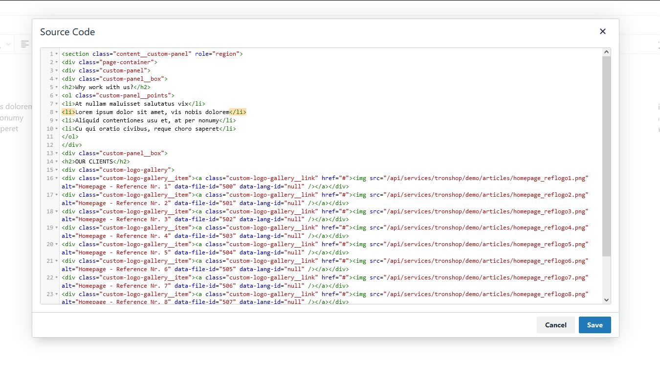Viewport: 660px width, 367px height.
Task: Click the 'page-container' class value
Action: coord(127,62)
